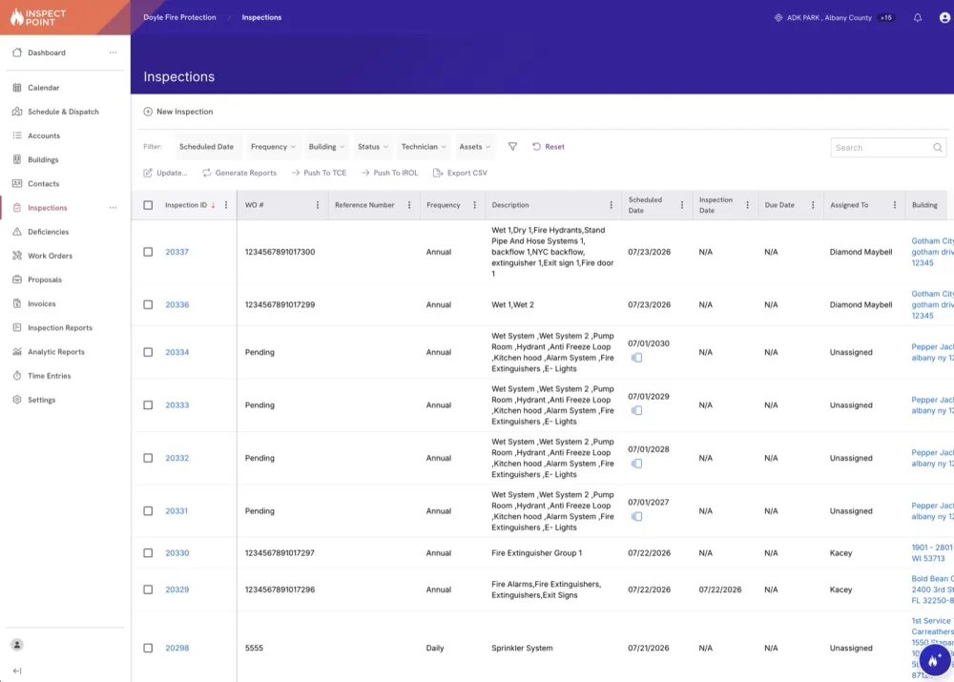Click the search magnifier icon
The width and height of the screenshot is (954, 682).
938,147
